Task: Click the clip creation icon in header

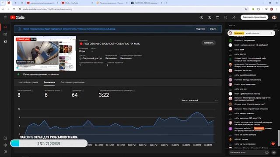Action: (217, 17)
